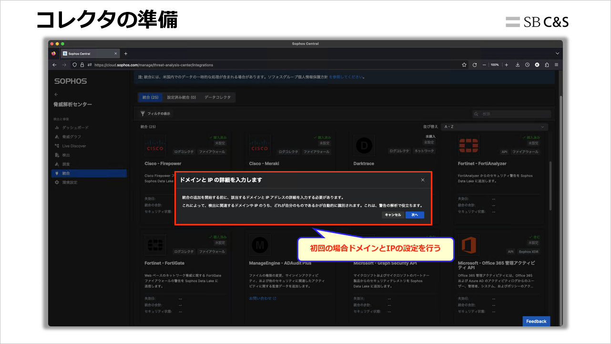The width and height of the screenshot is (611, 344).
Task: Open the Feedback button
Action: tap(536, 321)
